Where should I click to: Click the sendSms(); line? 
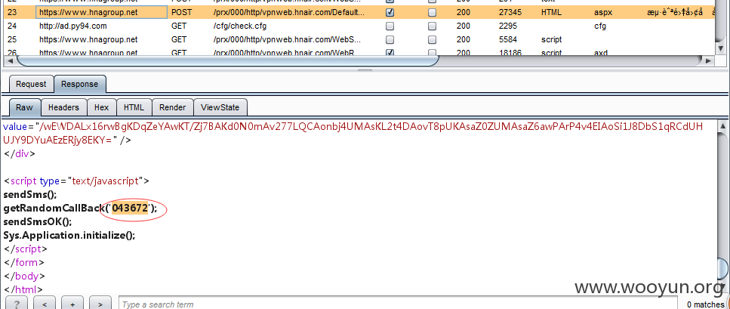[x=29, y=194]
